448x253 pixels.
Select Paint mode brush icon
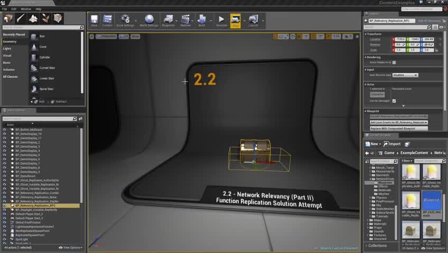click(21, 18)
